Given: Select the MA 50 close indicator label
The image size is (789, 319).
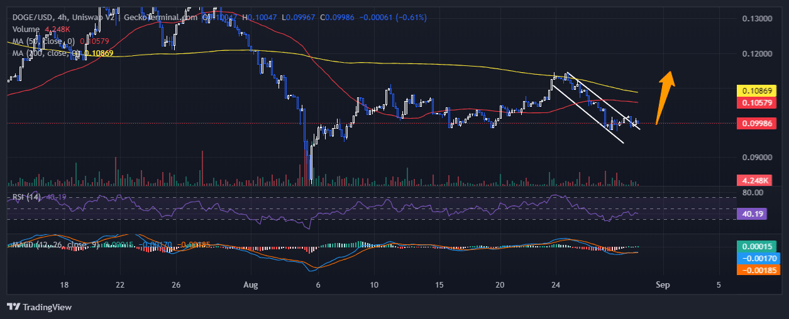Looking at the screenshot, I should 45,41.
